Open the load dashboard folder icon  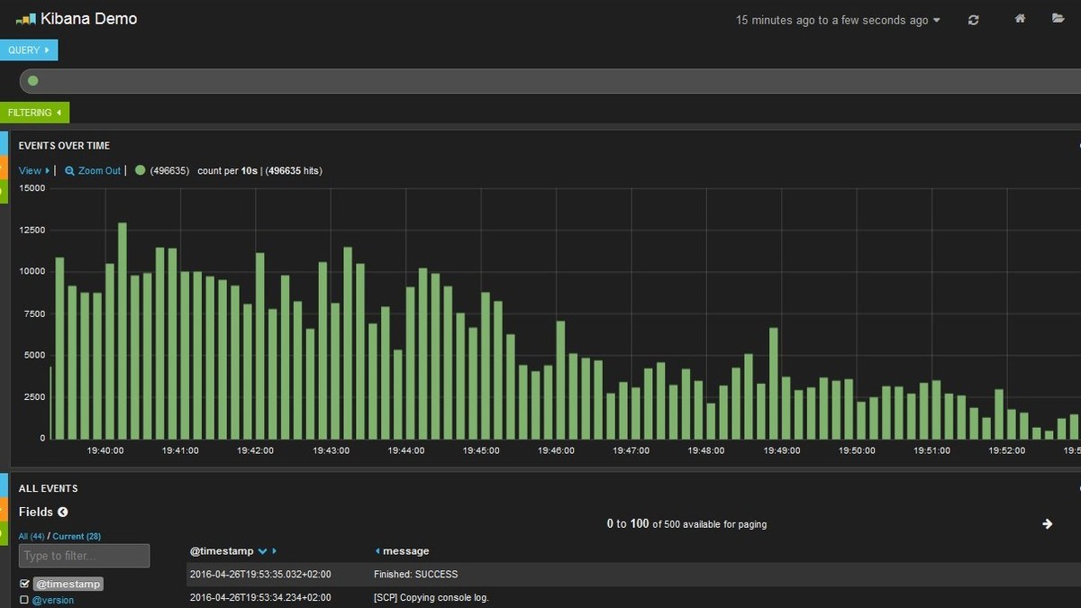point(1058,19)
